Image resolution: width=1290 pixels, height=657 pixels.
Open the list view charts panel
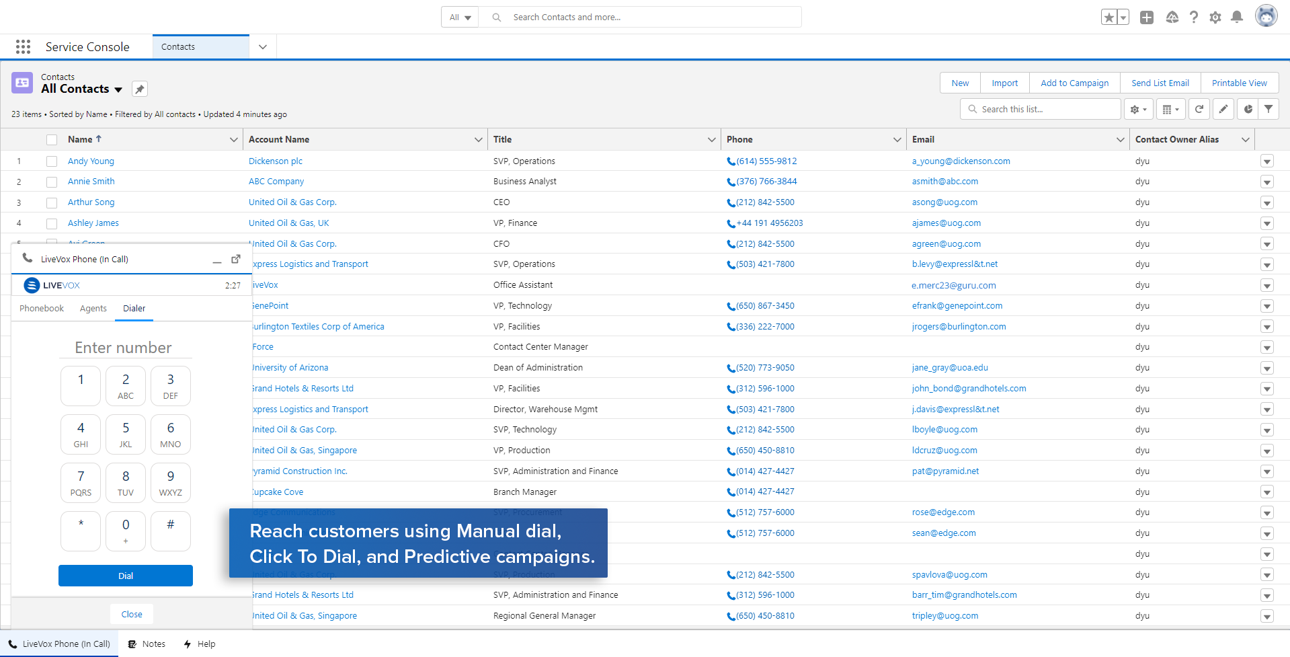[x=1248, y=108]
